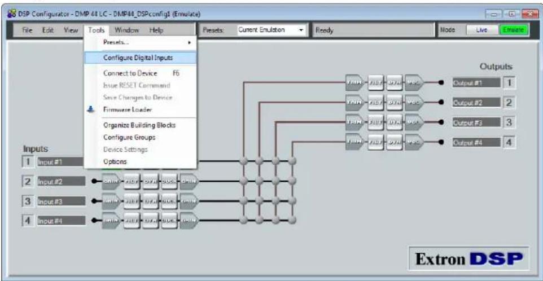This screenshot has height=281, width=543.
Task: Toggle mix-point Input #3 to Output #1
Action: [244, 200]
